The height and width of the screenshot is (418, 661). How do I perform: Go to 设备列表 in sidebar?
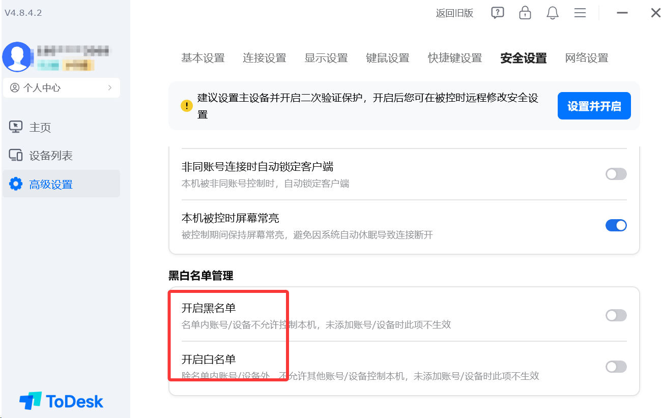tap(50, 156)
